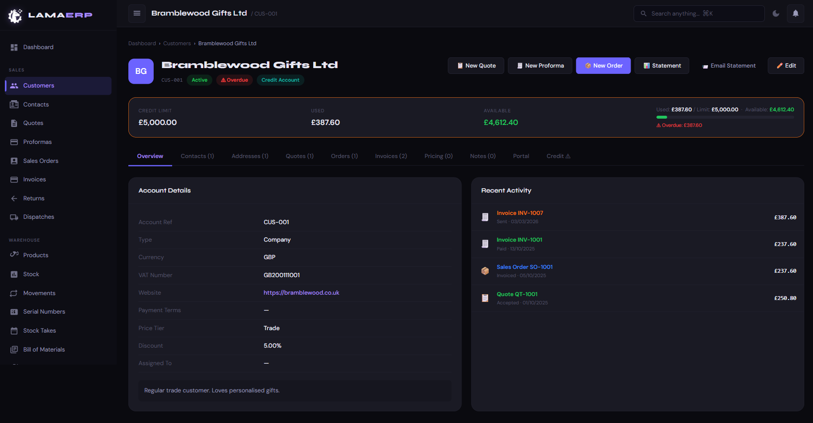Open the Contacts (1) tab
The height and width of the screenshot is (423, 813).
click(197, 156)
